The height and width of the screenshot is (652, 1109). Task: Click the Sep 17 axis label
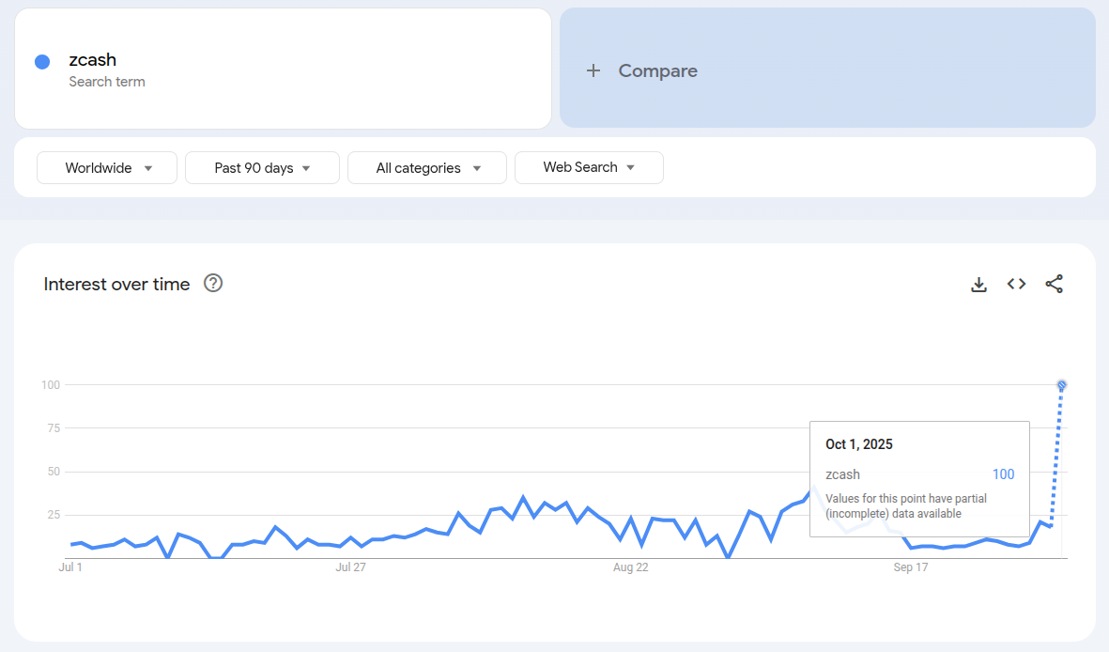(911, 567)
